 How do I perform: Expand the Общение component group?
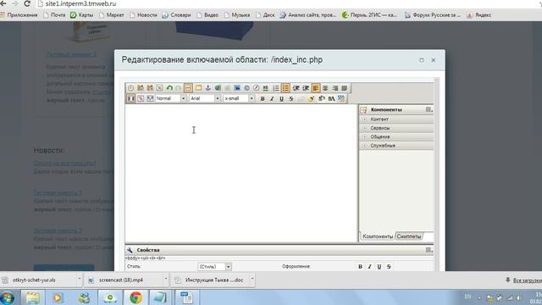pos(364,136)
